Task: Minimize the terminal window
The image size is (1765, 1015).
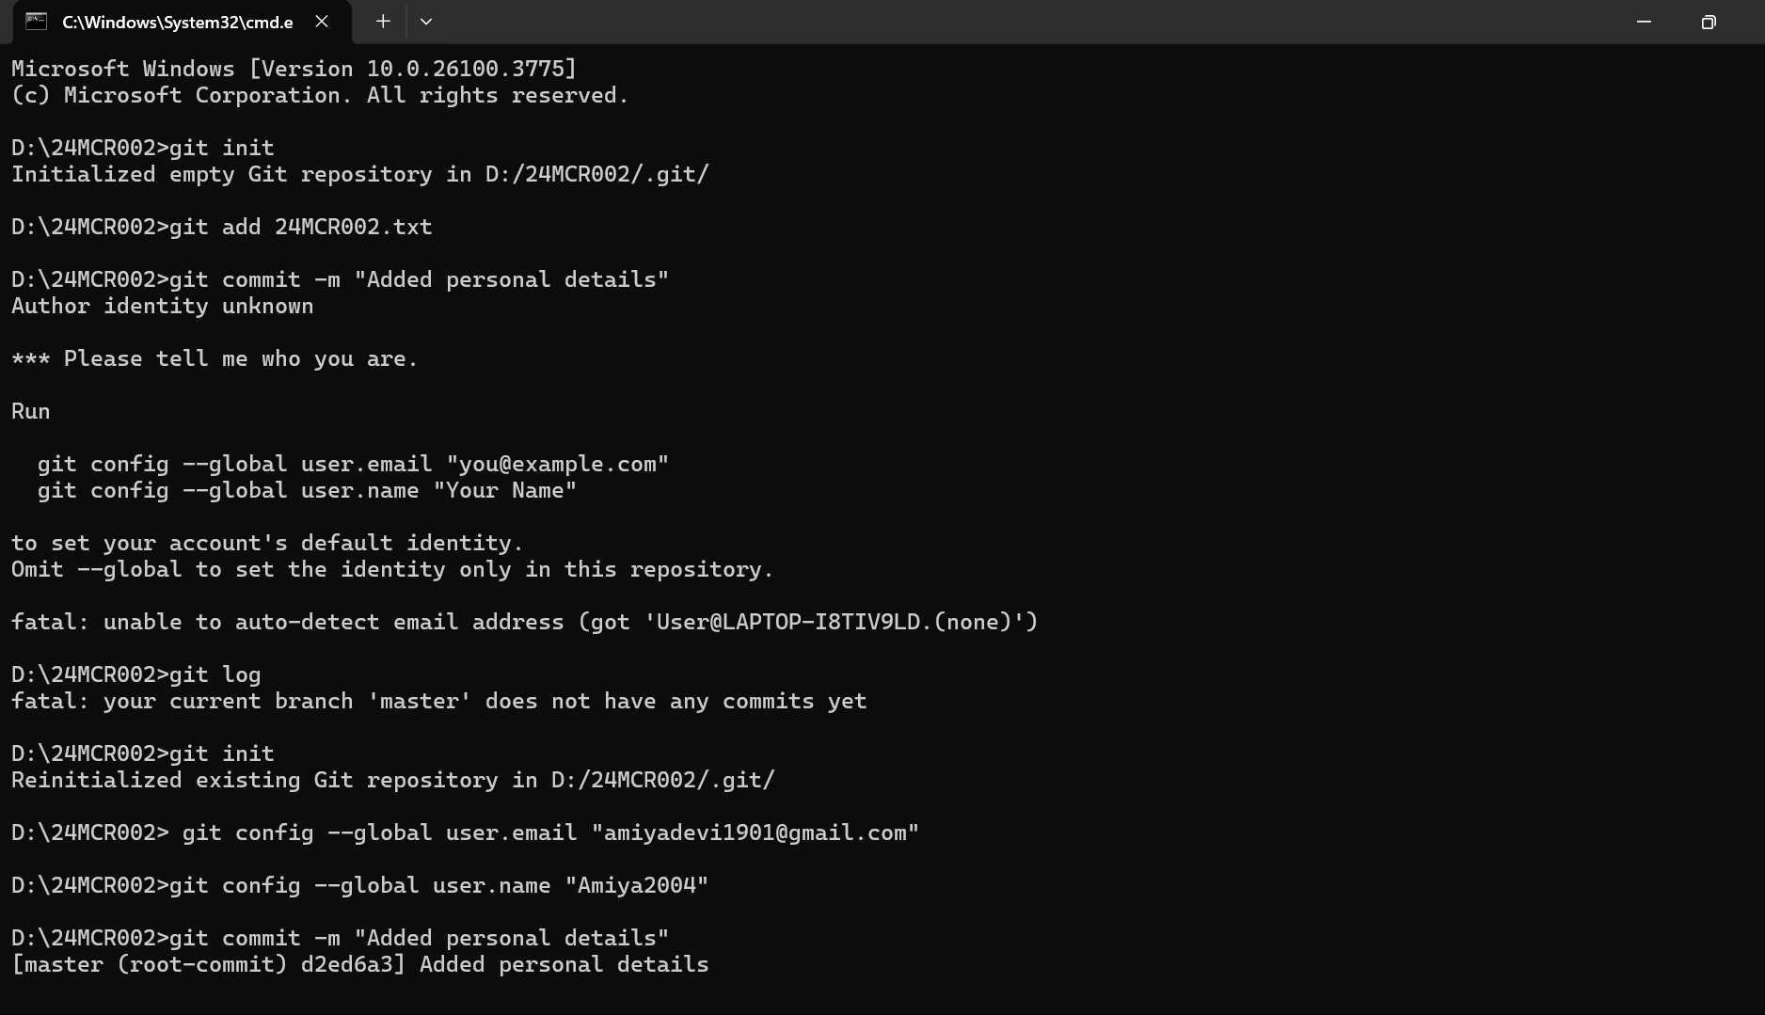Action: [x=1644, y=22]
